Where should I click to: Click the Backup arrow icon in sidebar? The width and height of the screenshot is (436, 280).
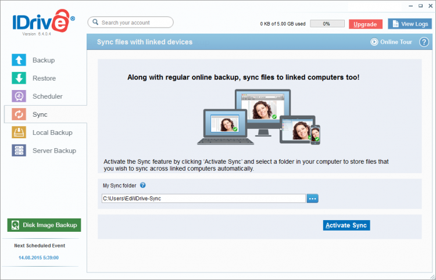(19, 60)
